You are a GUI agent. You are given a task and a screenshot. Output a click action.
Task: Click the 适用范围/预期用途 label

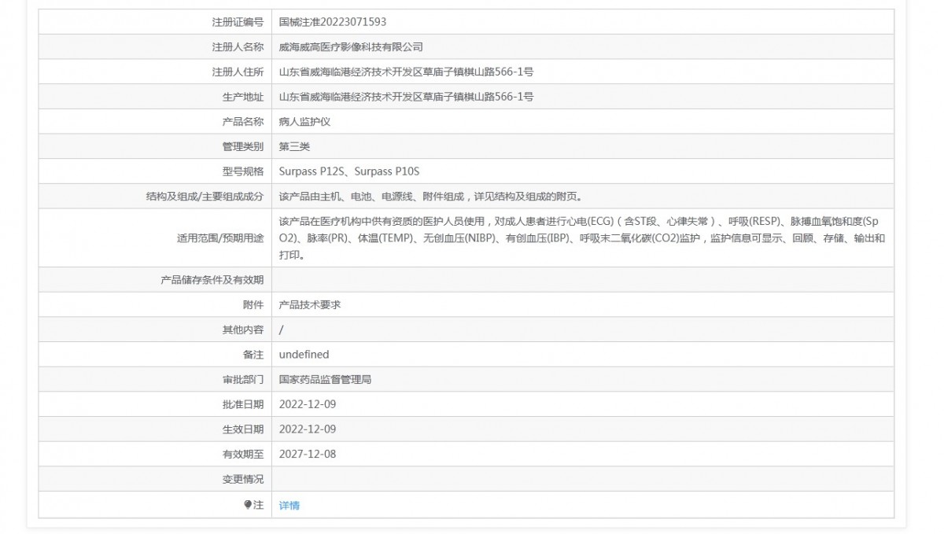point(220,238)
